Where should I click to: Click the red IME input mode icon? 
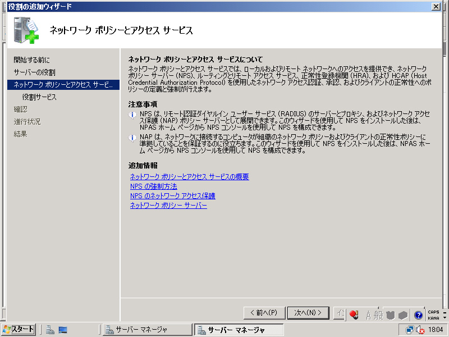354,315
